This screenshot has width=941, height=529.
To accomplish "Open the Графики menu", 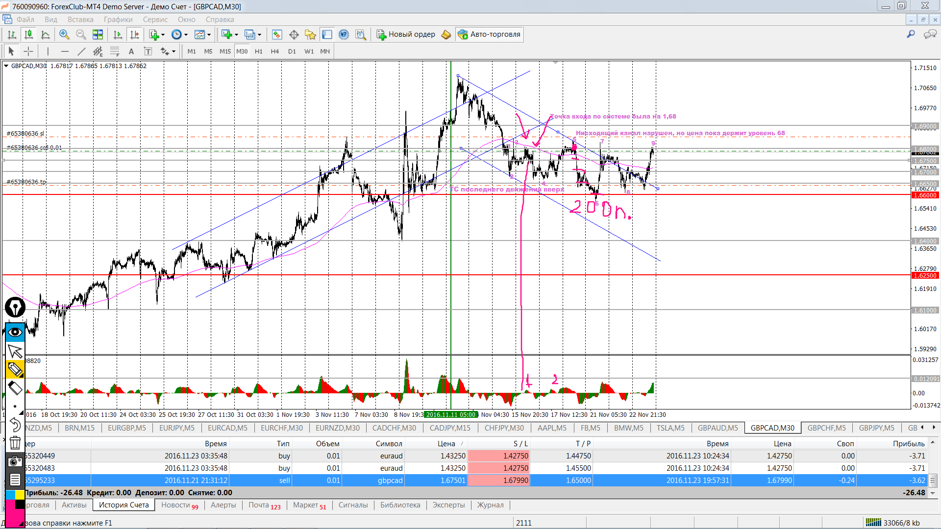I will point(118,20).
